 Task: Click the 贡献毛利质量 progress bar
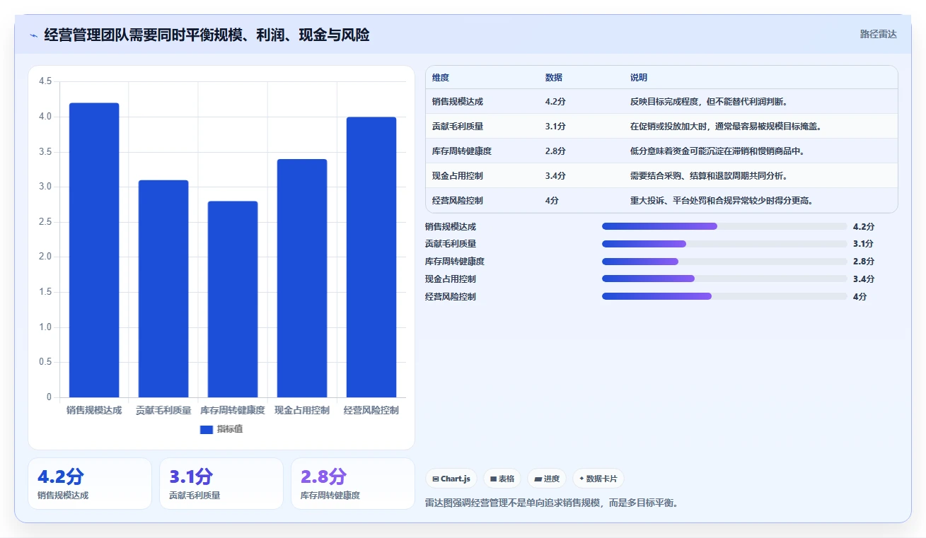[x=724, y=244]
